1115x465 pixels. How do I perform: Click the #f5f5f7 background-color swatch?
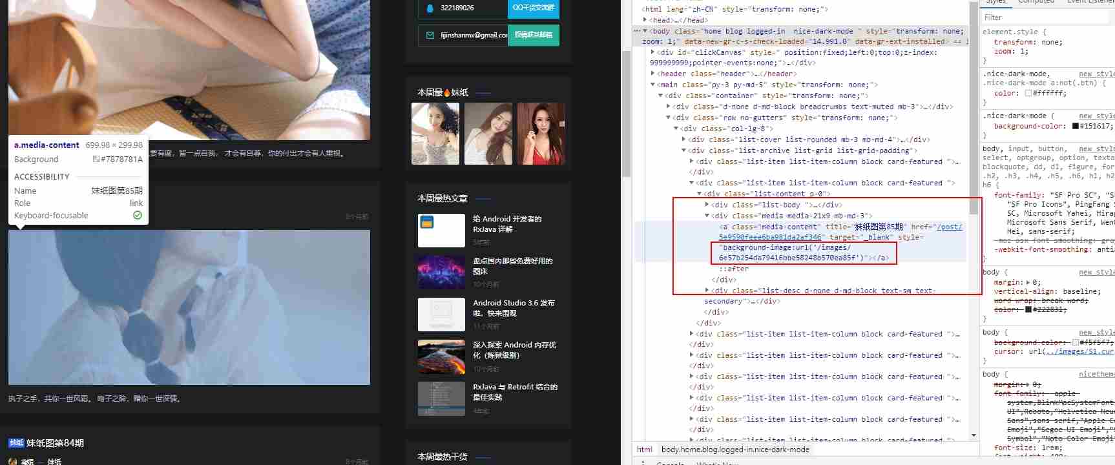tap(1076, 342)
